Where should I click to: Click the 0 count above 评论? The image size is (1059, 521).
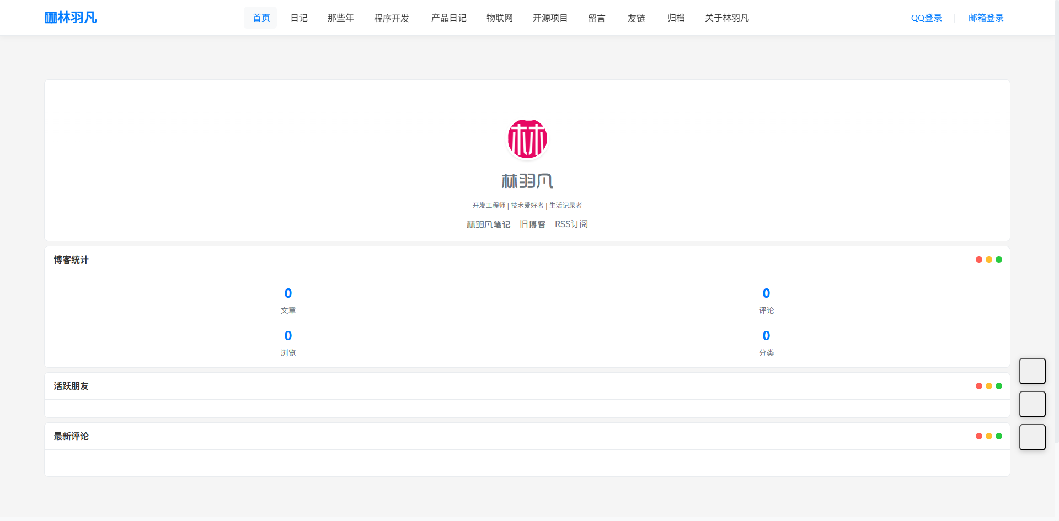[x=766, y=293]
